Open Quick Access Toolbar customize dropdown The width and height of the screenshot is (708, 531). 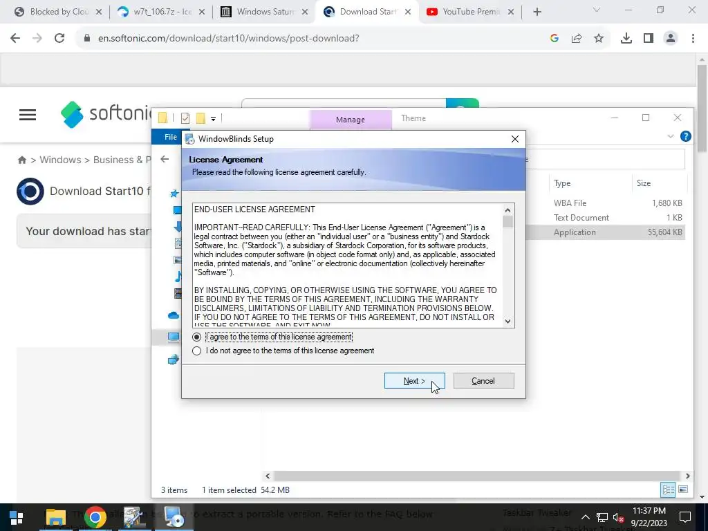pos(213,119)
